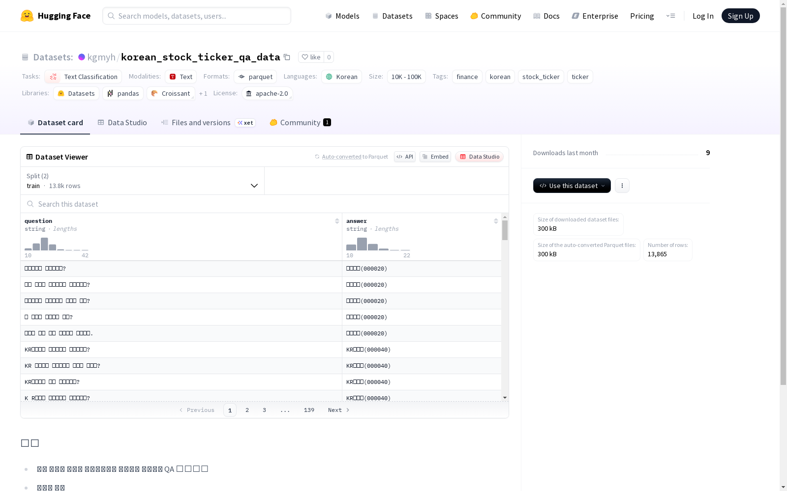Select the stock_ticker tag
The width and height of the screenshot is (787, 491).
click(x=541, y=77)
